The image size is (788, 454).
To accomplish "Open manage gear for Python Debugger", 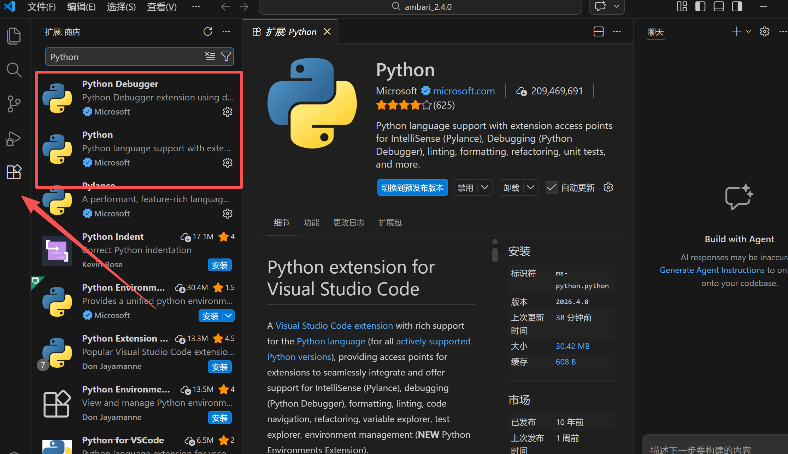I will pyautogui.click(x=228, y=112).
